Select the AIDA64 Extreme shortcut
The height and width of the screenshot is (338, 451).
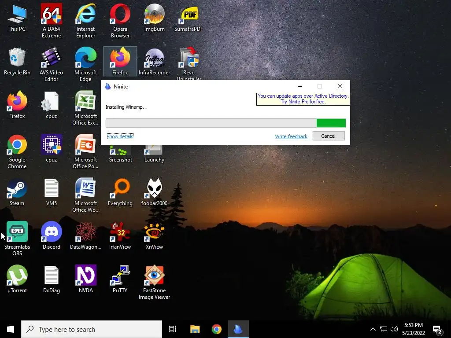51,21
